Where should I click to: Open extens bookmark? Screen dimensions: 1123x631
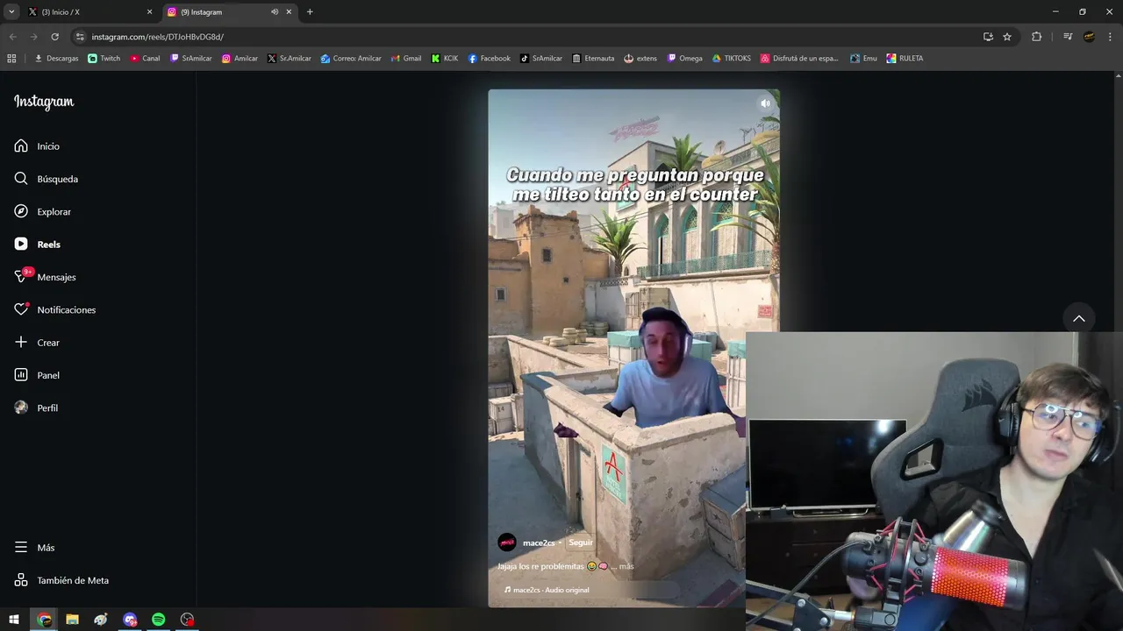(640, 59)
